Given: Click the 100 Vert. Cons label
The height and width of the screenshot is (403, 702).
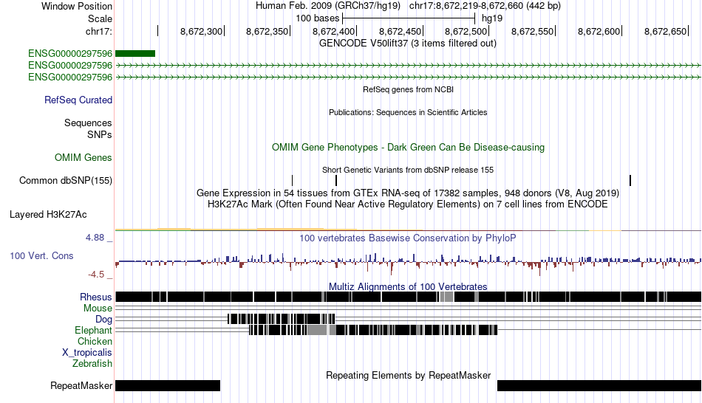Looking at the screenshot, I should point(41,256).
